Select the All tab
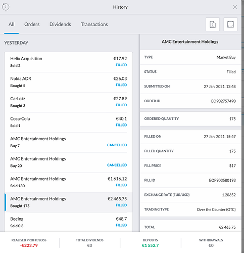This screenshot has width=244, height=253. [12, 24]
